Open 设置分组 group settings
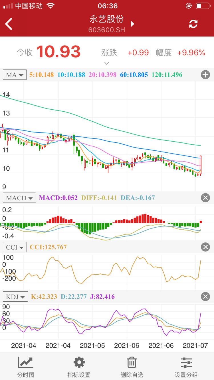The width and height of the screenshot is (214, 380). tap(186, 367)
